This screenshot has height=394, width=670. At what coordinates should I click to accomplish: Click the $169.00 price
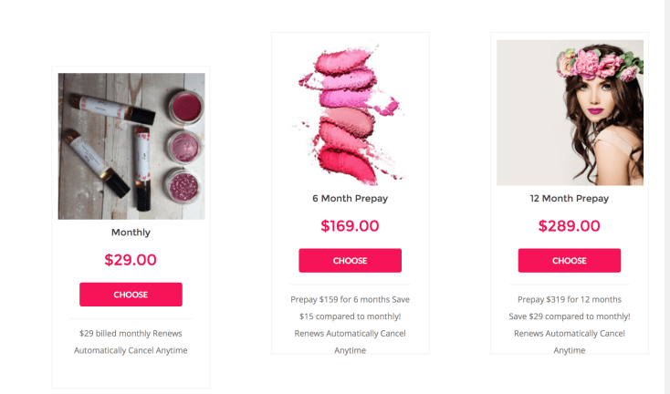click(x=350, y=226)
